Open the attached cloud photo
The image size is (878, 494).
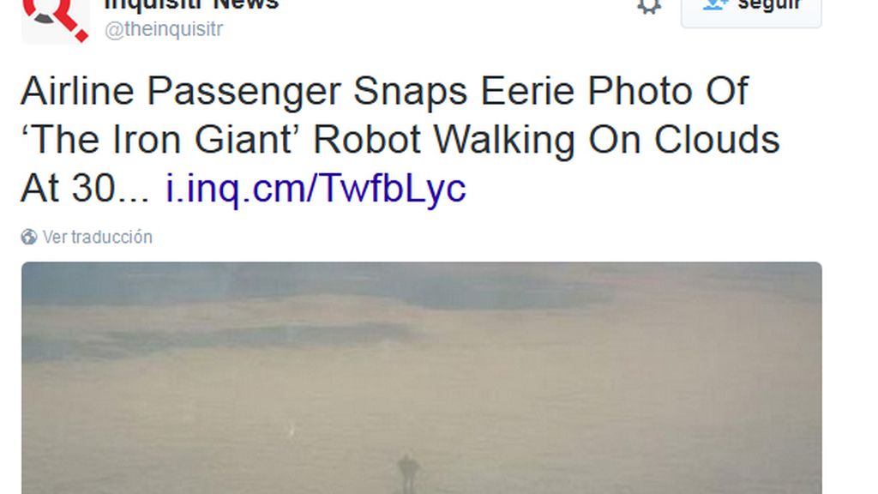click(422, 378)
